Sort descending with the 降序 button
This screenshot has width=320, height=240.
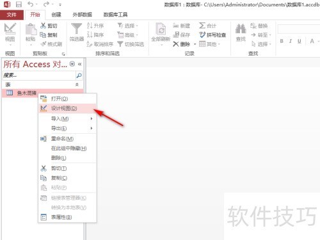point(95,35)
